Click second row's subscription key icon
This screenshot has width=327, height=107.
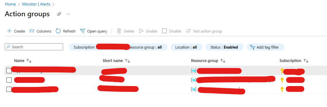282,80
